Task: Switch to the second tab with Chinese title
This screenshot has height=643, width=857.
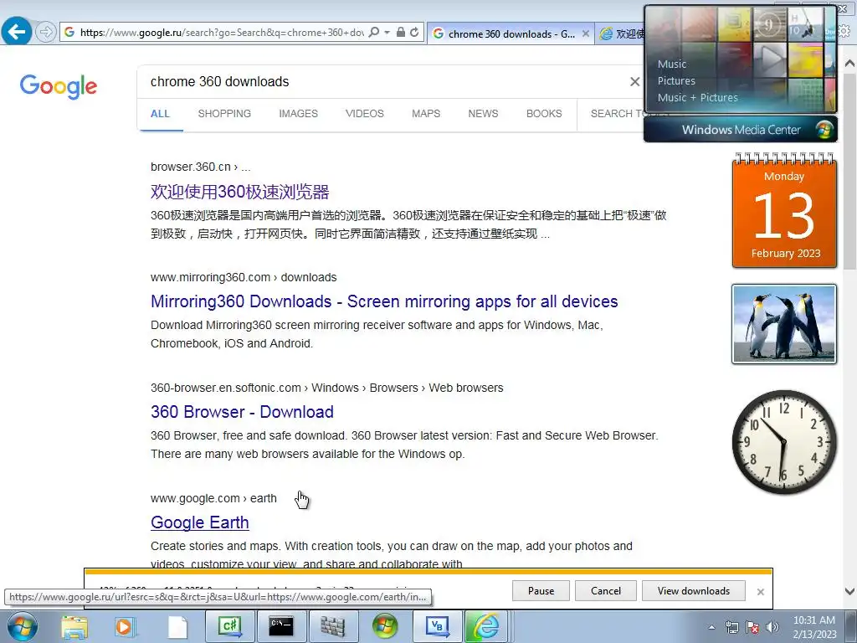Action: pyautogui.click(x=622, y=33)
